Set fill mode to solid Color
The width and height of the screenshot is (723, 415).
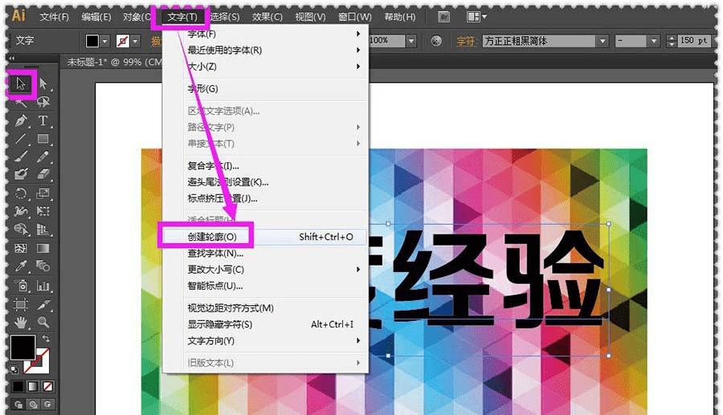pyautogui.click(x=18, y=386)
